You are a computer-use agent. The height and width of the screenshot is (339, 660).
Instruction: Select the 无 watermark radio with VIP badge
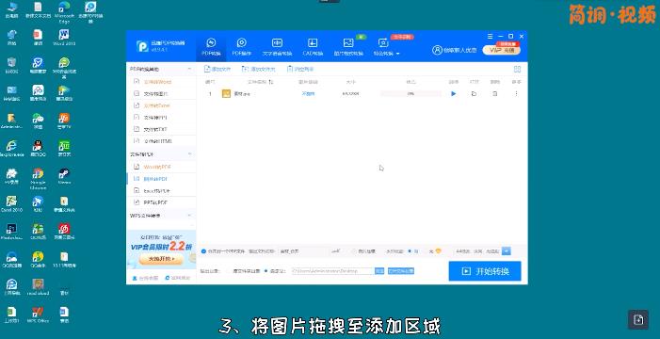[430, 251]
